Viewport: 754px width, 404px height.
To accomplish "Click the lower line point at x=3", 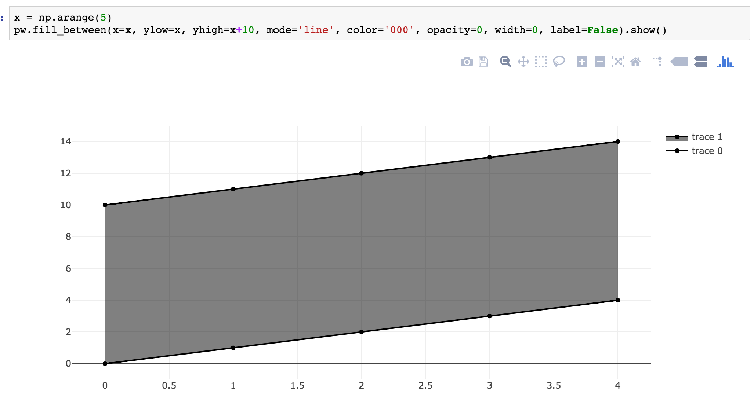I will (x=489, y=316).
